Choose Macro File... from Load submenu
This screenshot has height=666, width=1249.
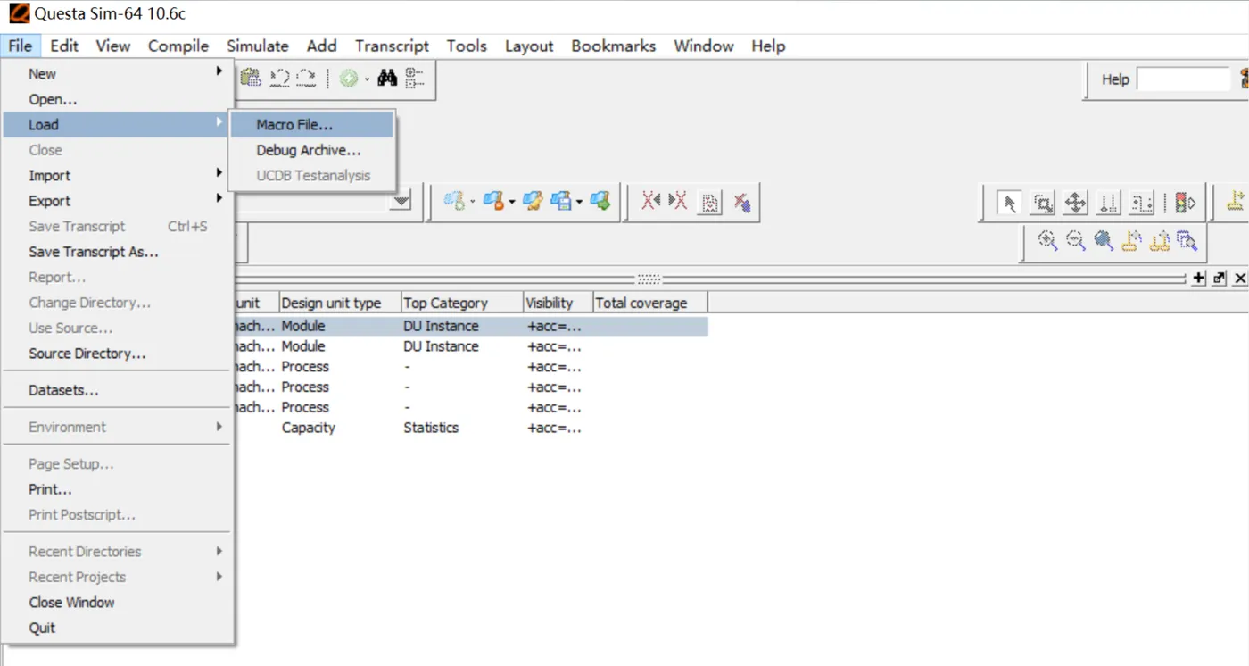pos(311,125)
